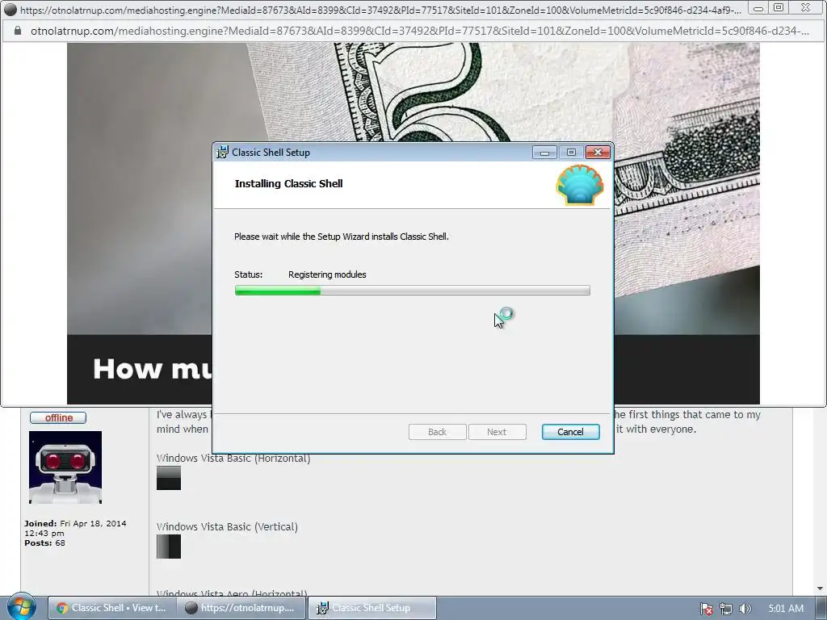The width and height of the screenshot is (827, 620).
Task: Click the popup window URL address field
Action: pos(419,31)
